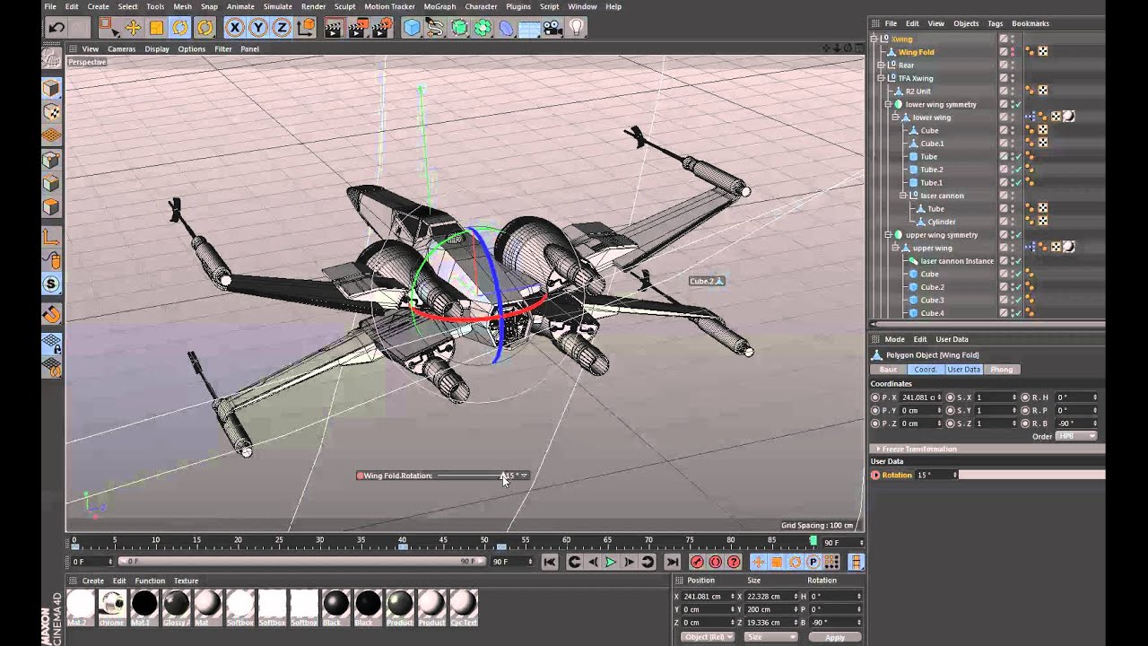Open the MoGraph menu
Image resolution: width=1148 pixels, height=646 pixels.
[x=439, y=6]
